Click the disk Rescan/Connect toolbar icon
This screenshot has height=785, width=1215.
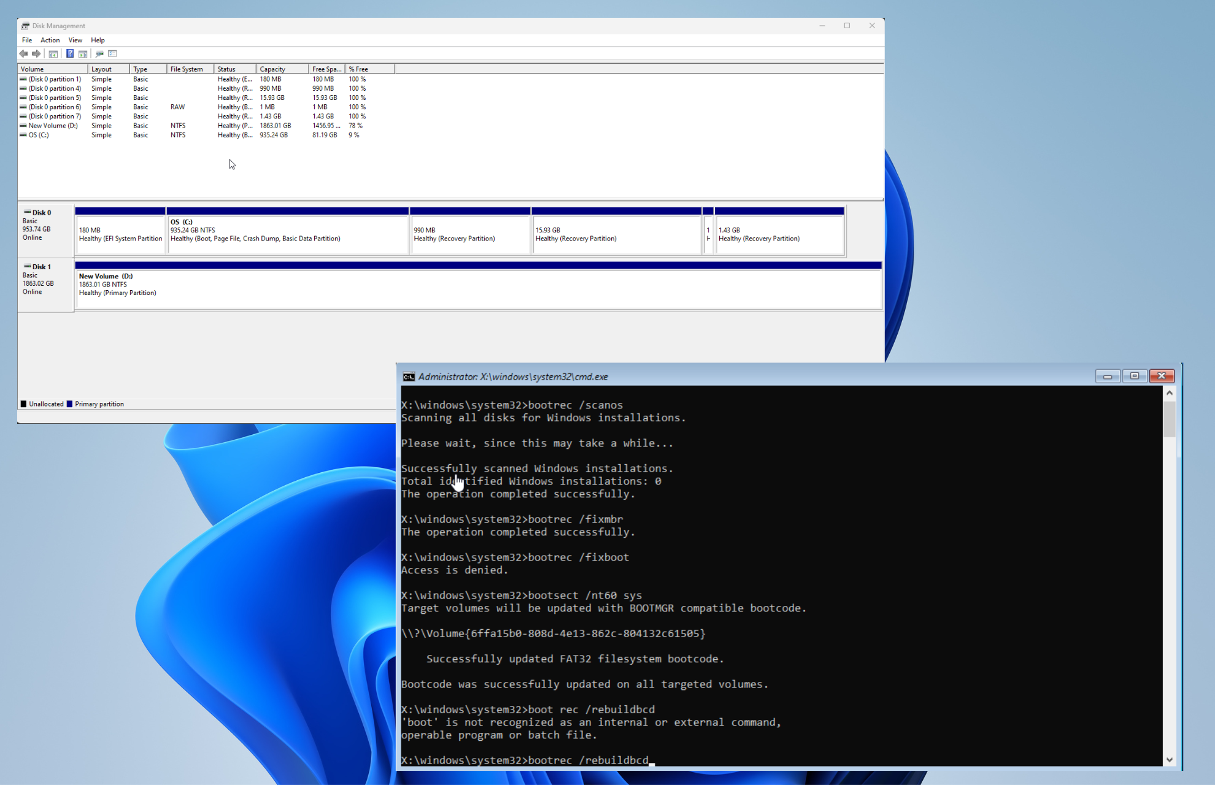pos(99,54)
